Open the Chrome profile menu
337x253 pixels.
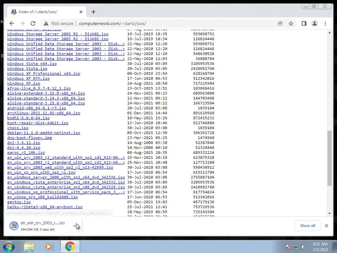(x=315, y=23)
